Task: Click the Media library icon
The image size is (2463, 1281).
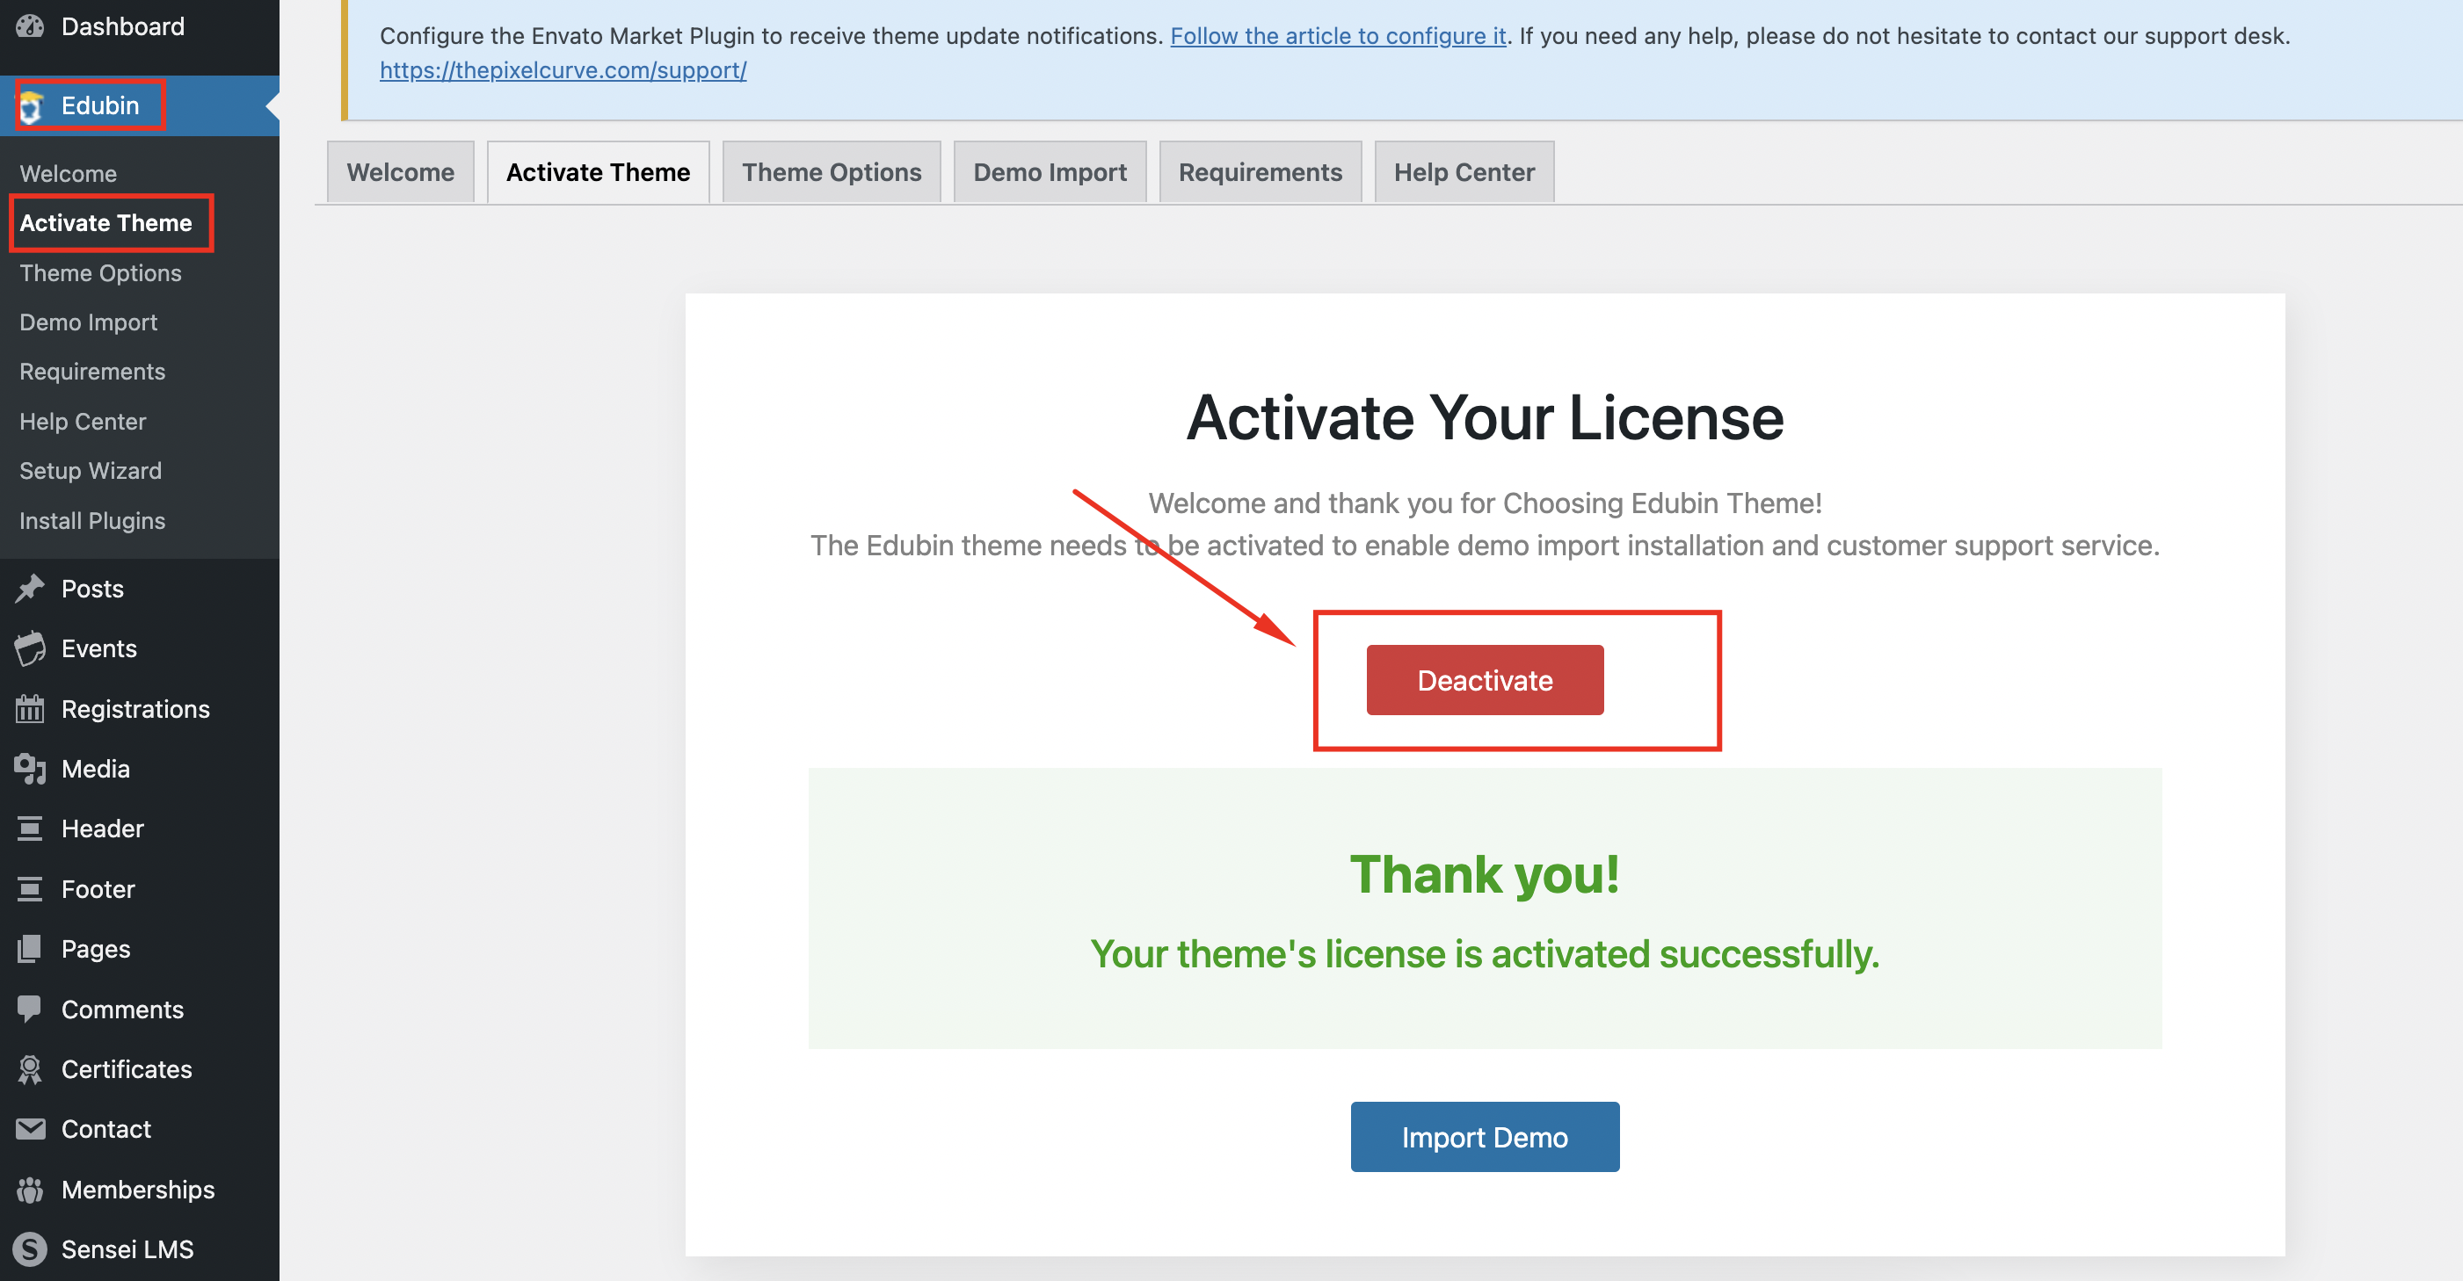Action: (30, 770)
